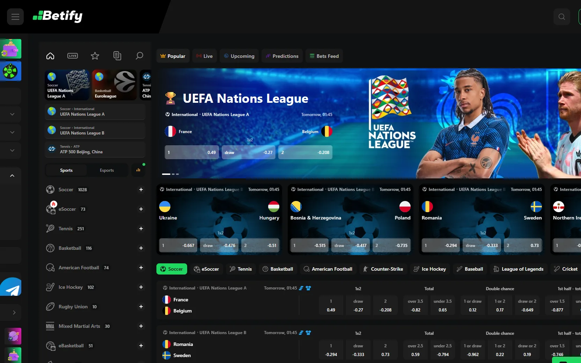This screenshot has height=363, width=581.
Task: Expand the Rugby Union category
Action: click(141, 307)
